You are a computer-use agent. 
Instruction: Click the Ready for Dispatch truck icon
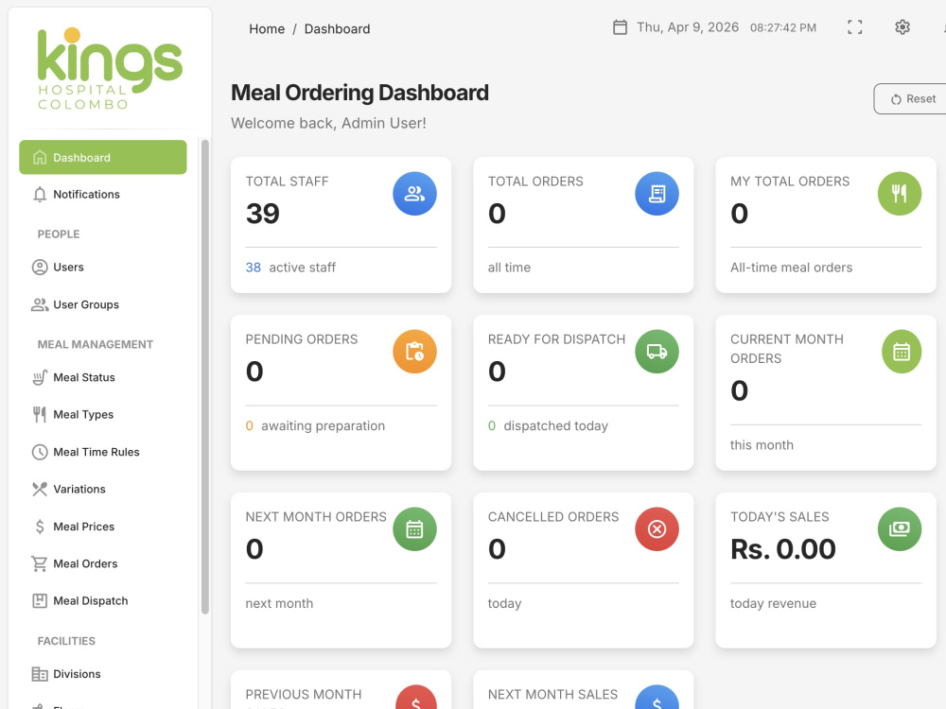coord(657,352)
